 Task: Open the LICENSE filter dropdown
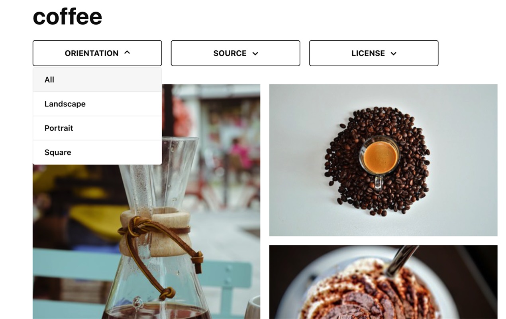[x=374, y=53]
